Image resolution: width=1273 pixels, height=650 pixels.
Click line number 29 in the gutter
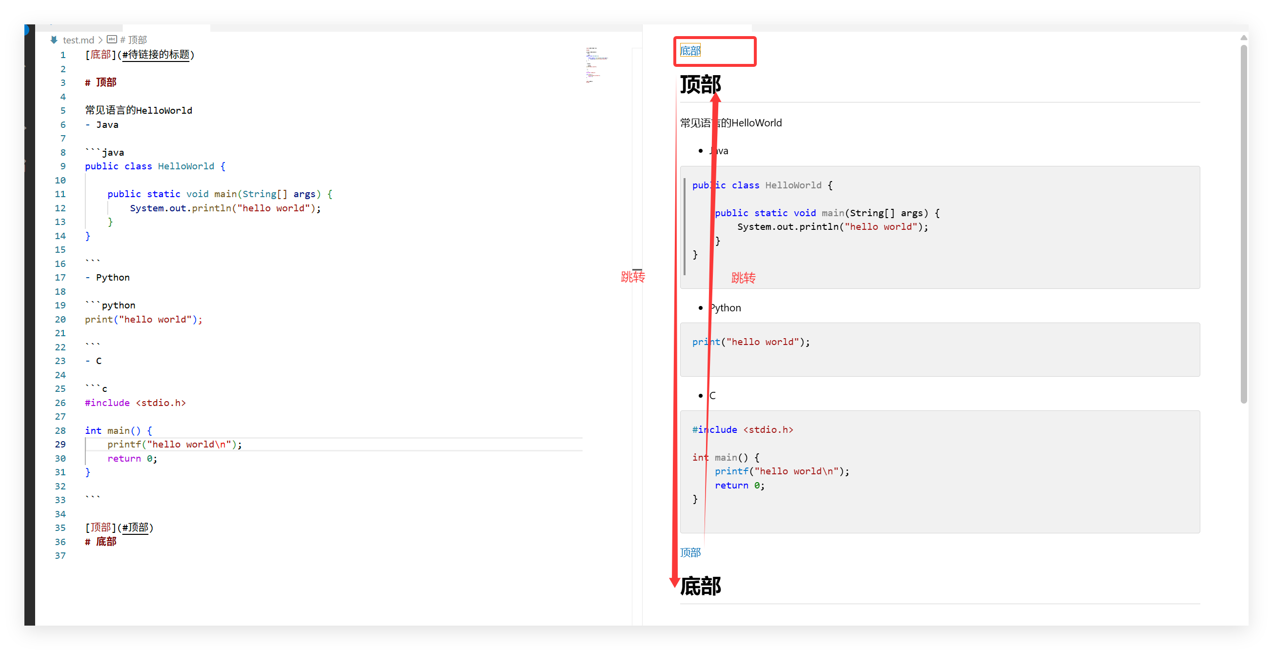point(61,445)
